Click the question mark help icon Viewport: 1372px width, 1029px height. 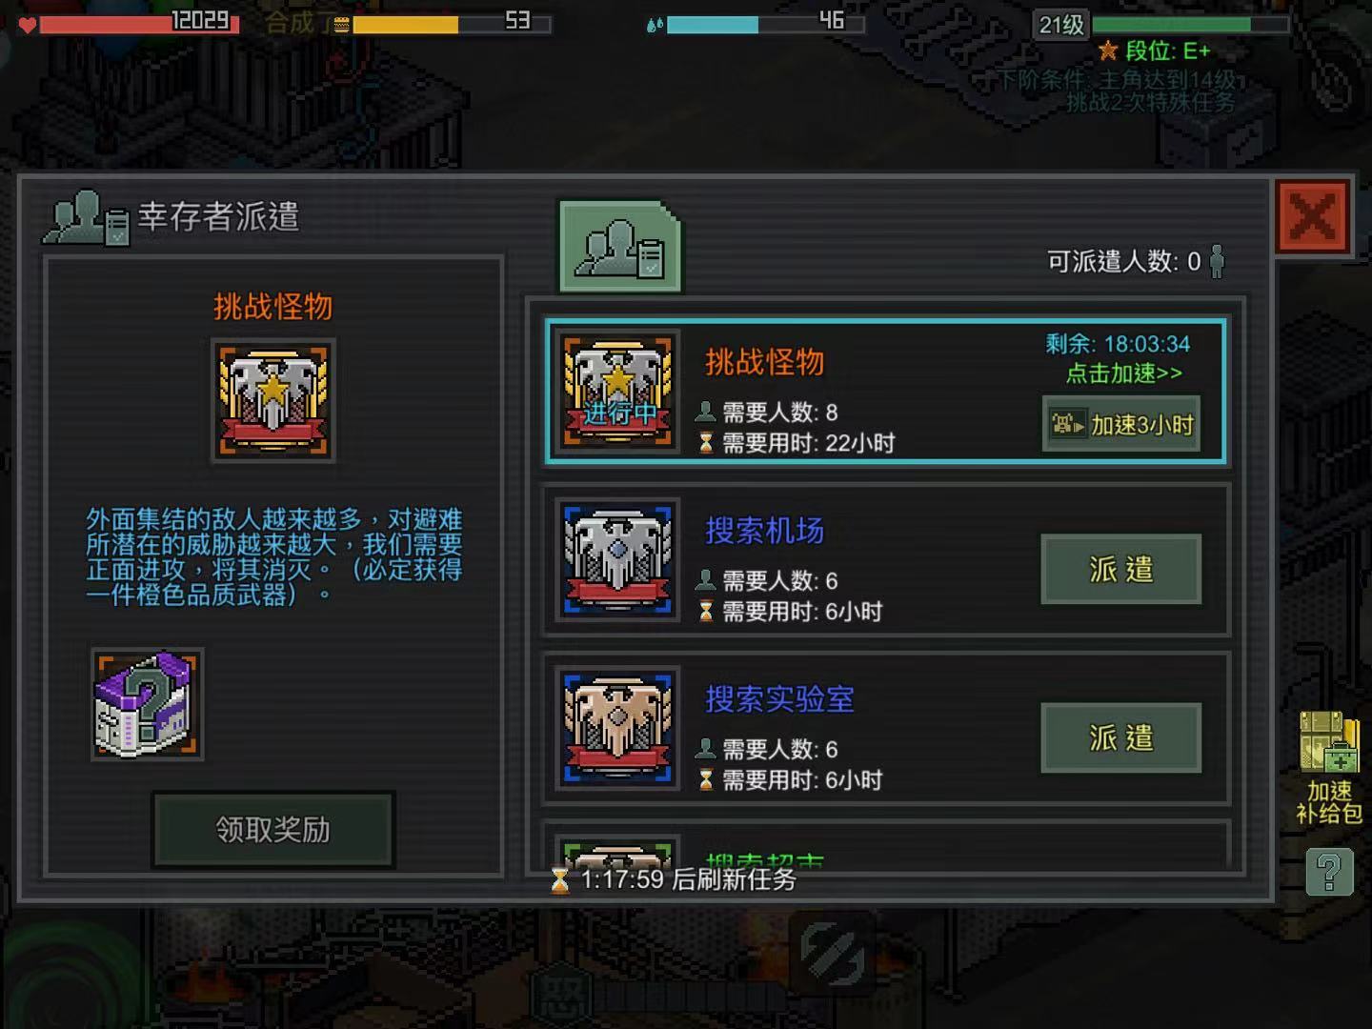pyautogui.click(x=1330, y=872)
